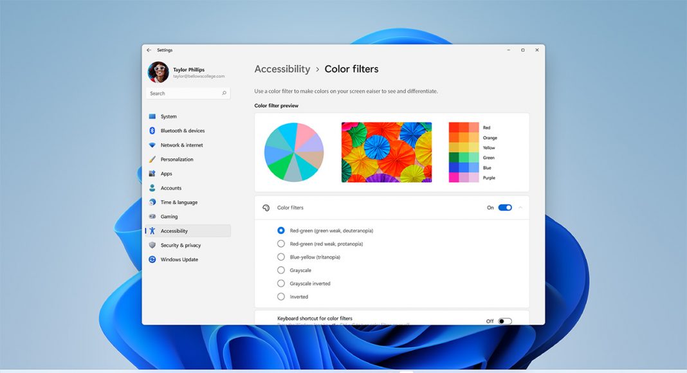Click the 'Color filter preview' heading

276,105
